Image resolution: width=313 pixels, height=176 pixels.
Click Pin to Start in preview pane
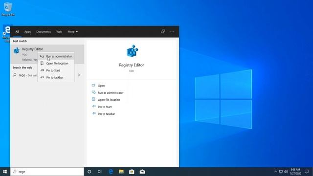pyautogui.click(x=105, y=107)
